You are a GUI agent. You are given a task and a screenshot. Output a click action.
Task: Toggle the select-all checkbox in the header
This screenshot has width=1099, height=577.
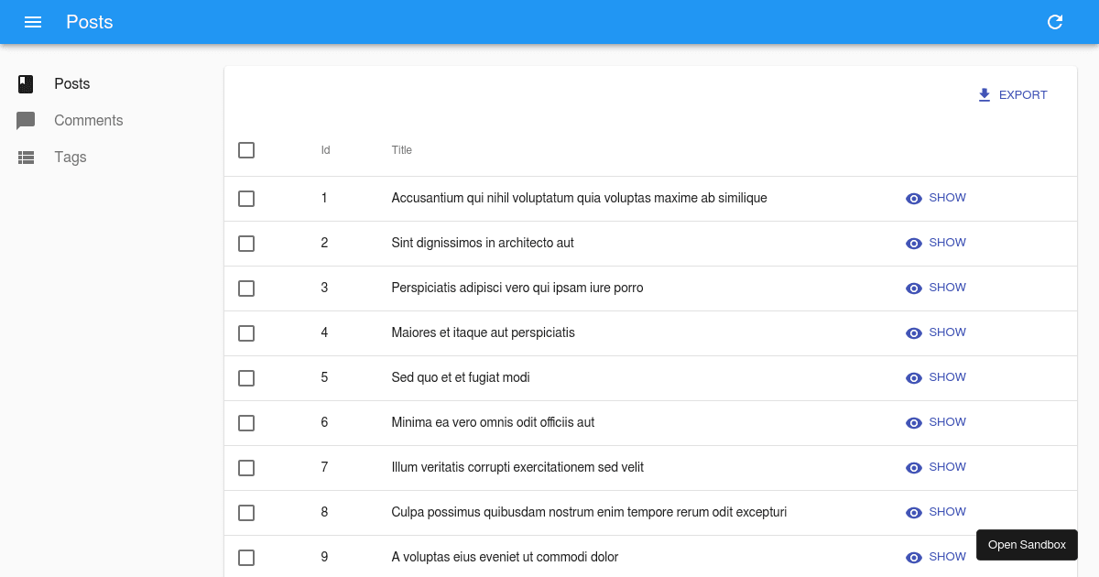pos(246,150)
